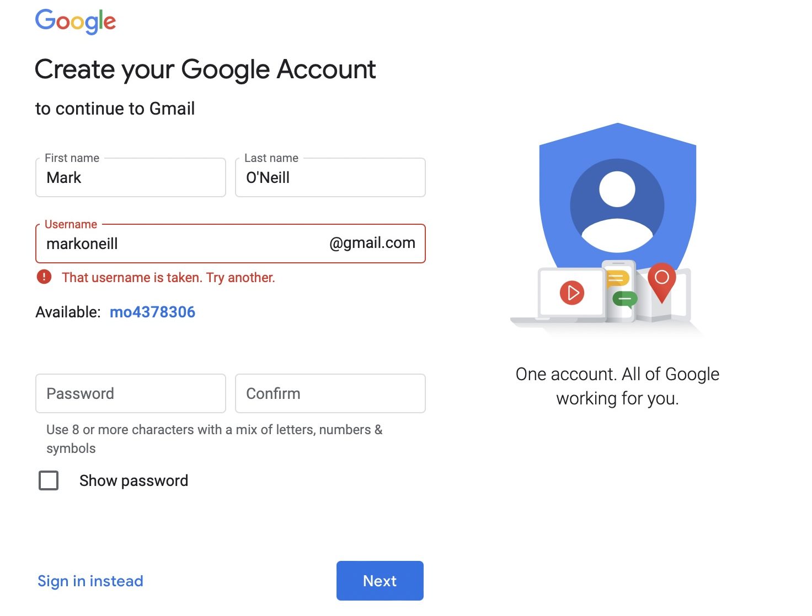The width and height of the screenshot is (812, 616).
Task: Enable the Show password checkbox
Action: coord(49,480)
